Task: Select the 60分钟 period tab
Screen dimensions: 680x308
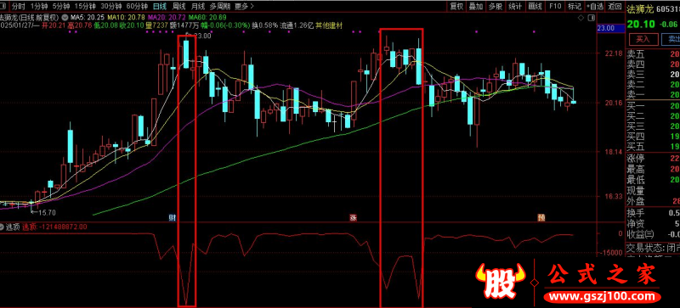Action: pos(137,6)
